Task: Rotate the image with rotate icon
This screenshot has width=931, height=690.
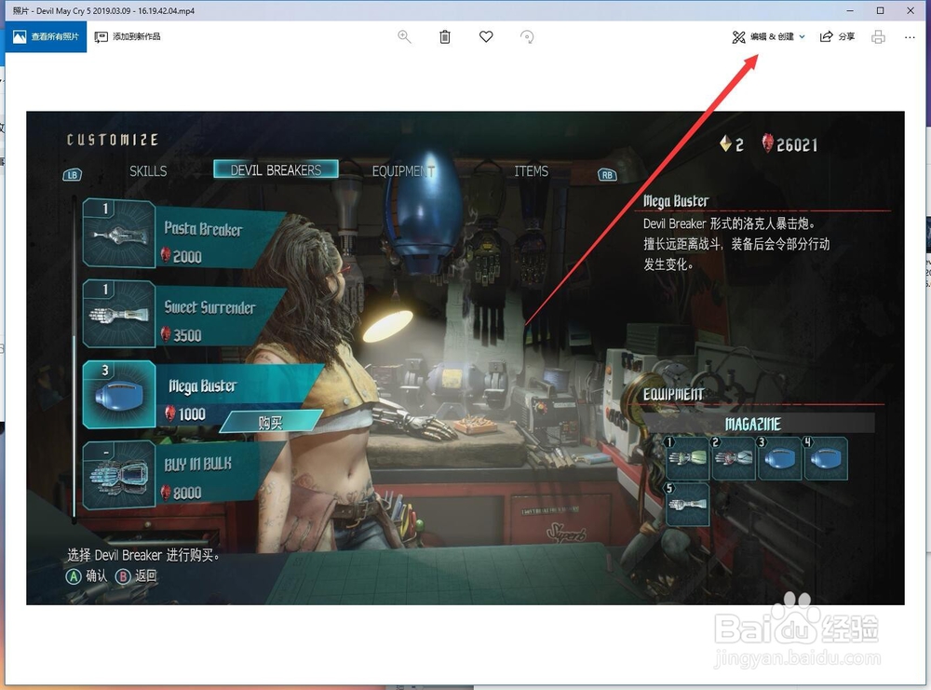Action: coord(527,37)
